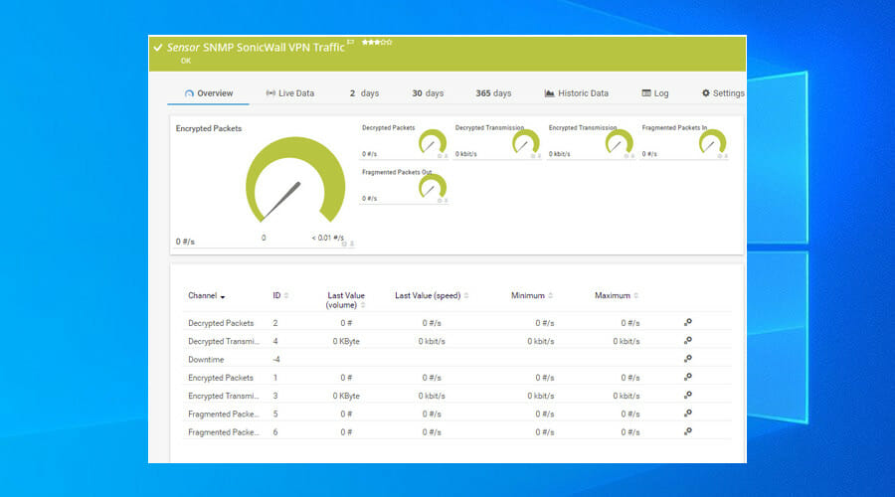895x497 pixels.
Task: Sort table by Minimum column
Action: point(531,295)
